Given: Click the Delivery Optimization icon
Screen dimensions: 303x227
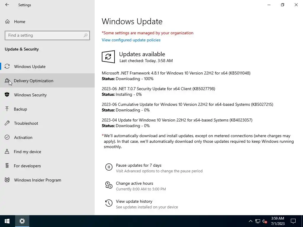Looking at the screenshot, I should coord(7,81).
